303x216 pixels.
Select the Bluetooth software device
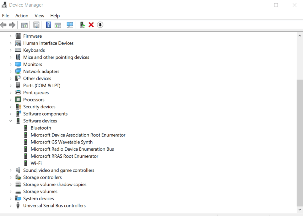pos(41,128)
